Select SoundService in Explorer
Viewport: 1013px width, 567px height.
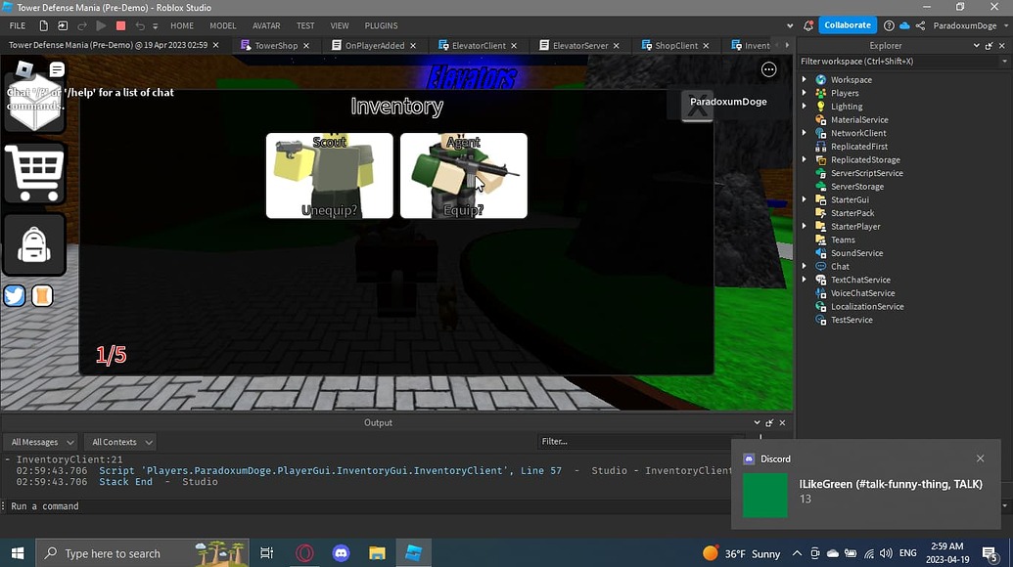click(856, 253)
